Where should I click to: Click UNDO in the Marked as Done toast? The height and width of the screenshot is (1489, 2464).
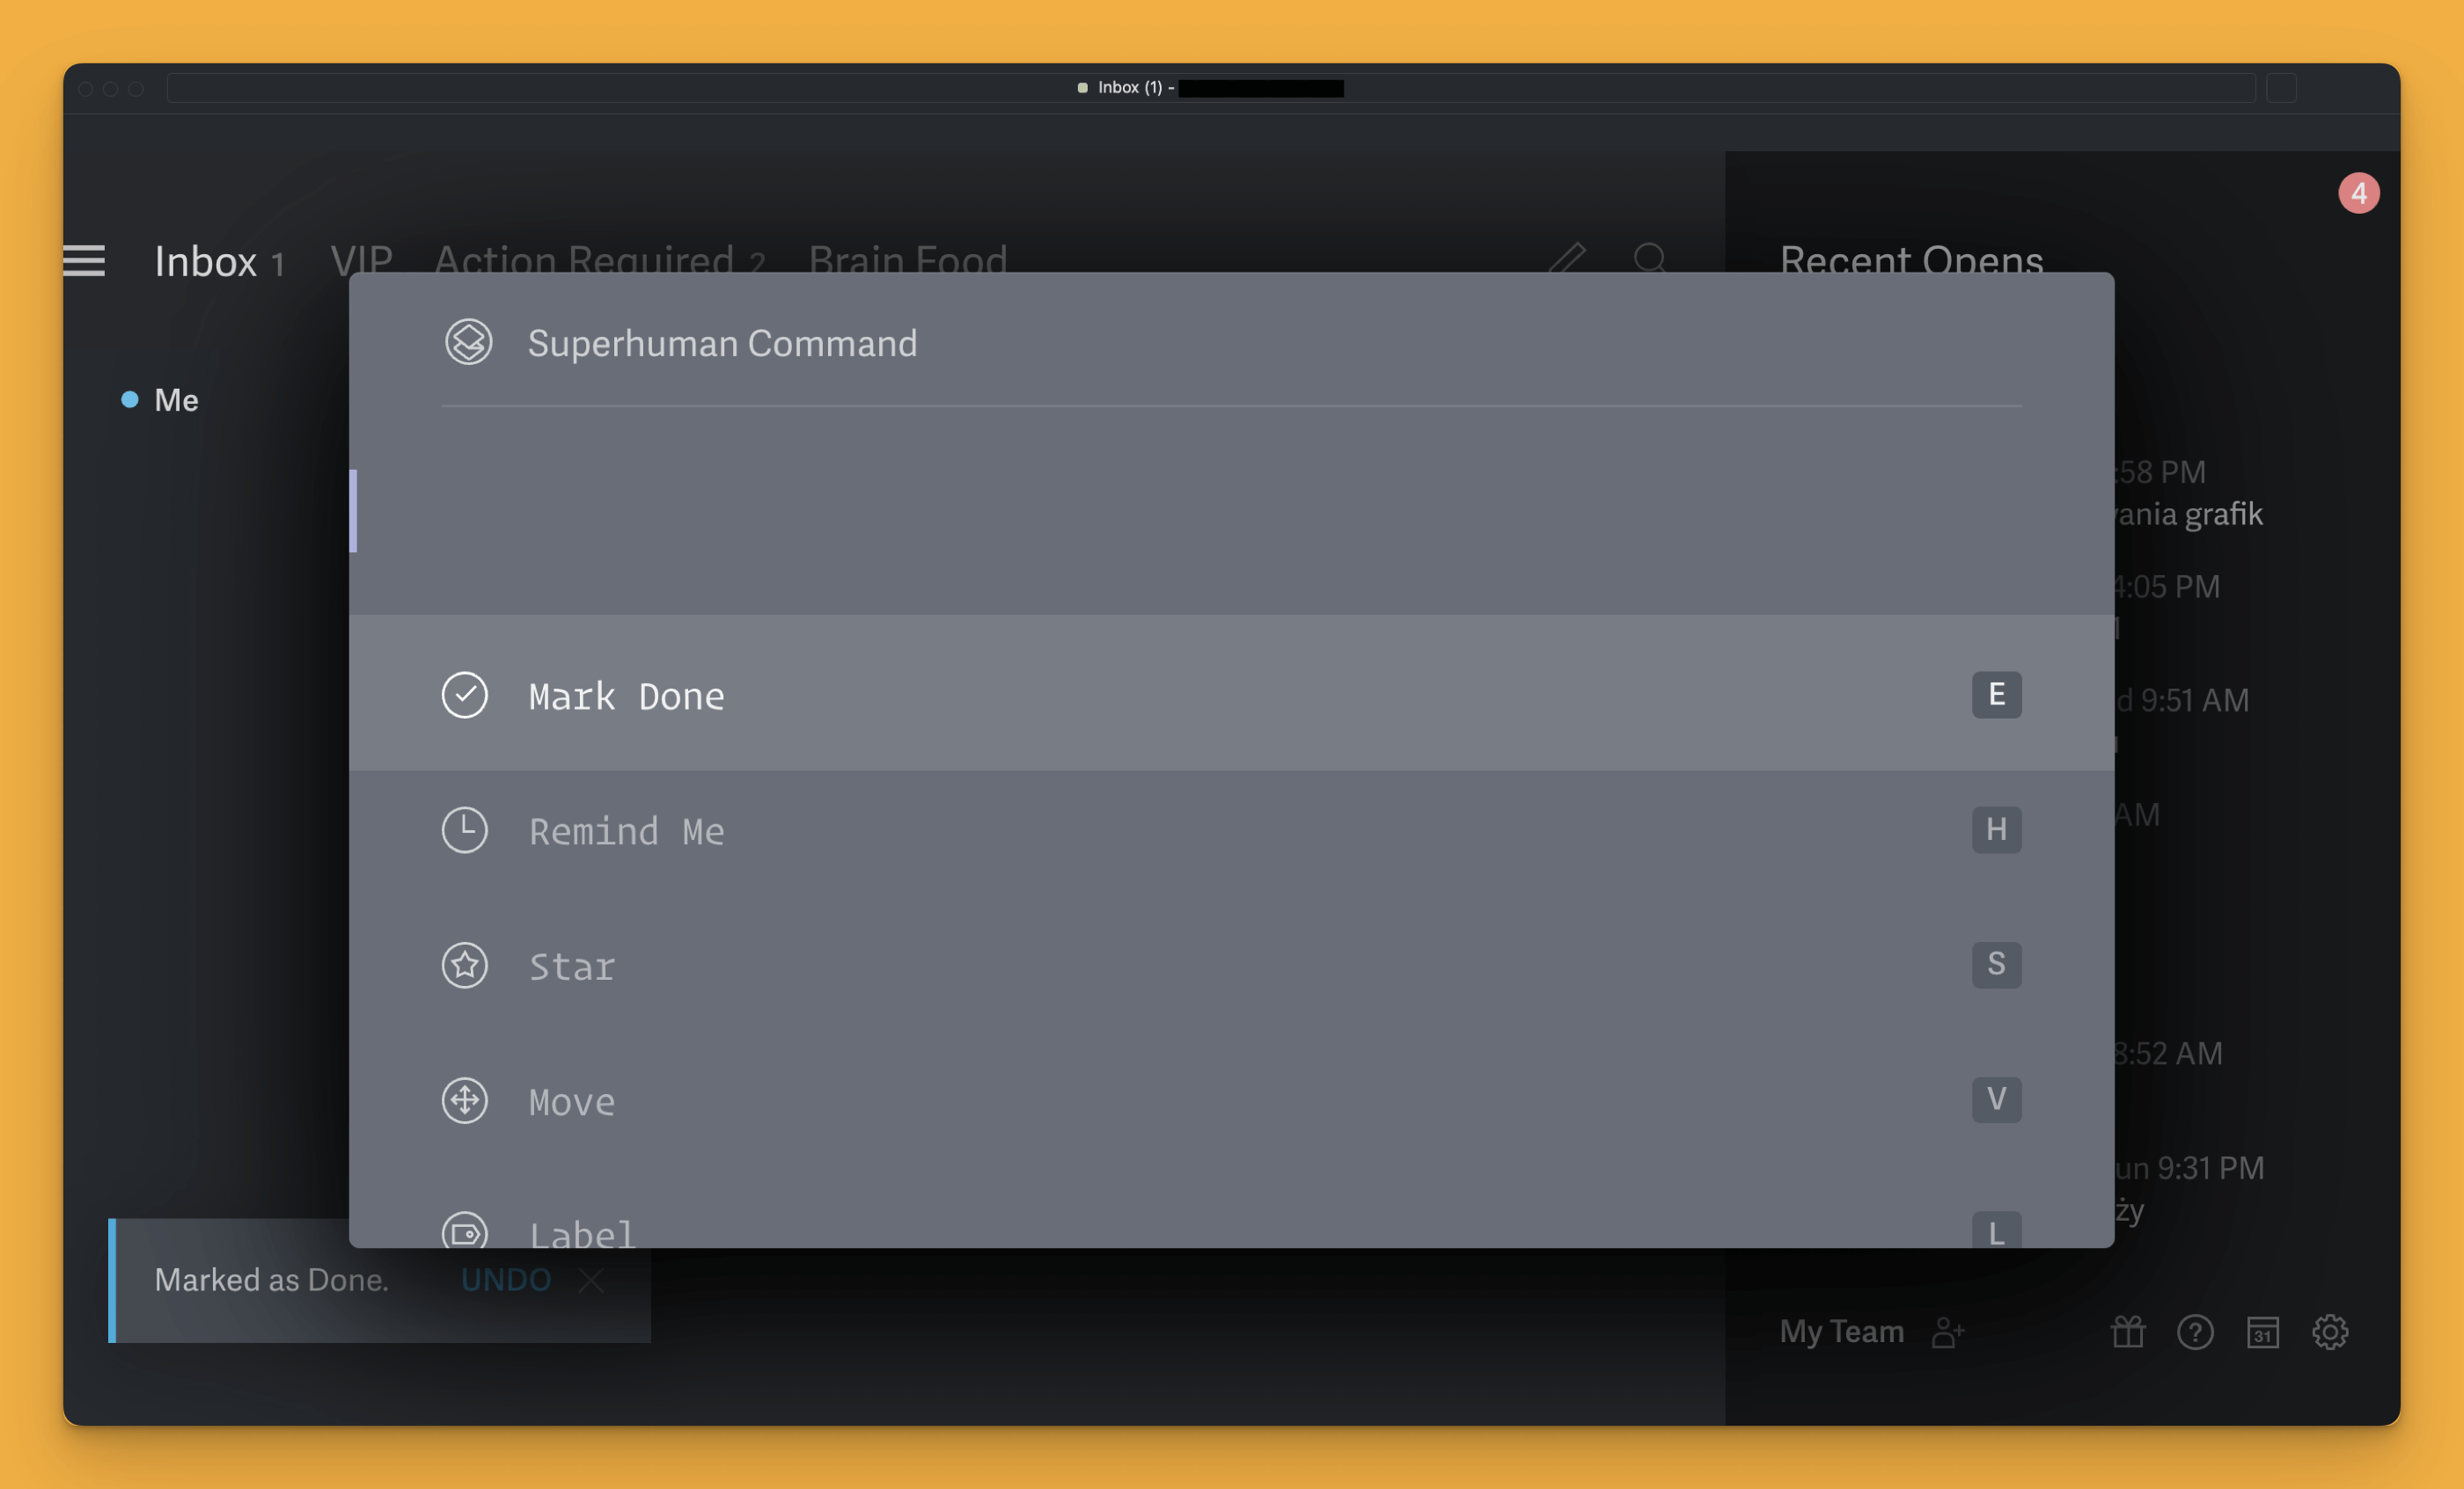(x=505, y=1279)
